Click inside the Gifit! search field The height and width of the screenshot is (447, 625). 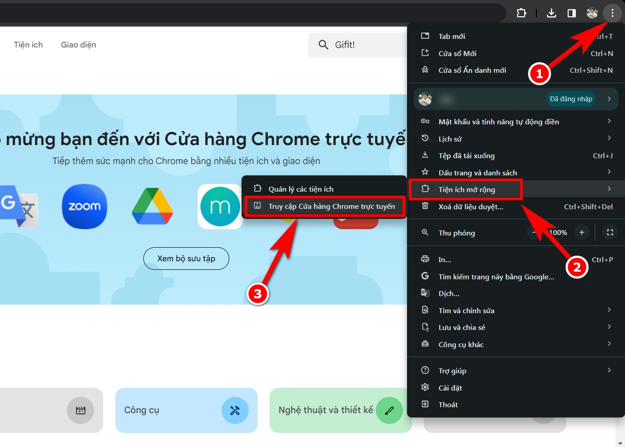click(362, 44)
